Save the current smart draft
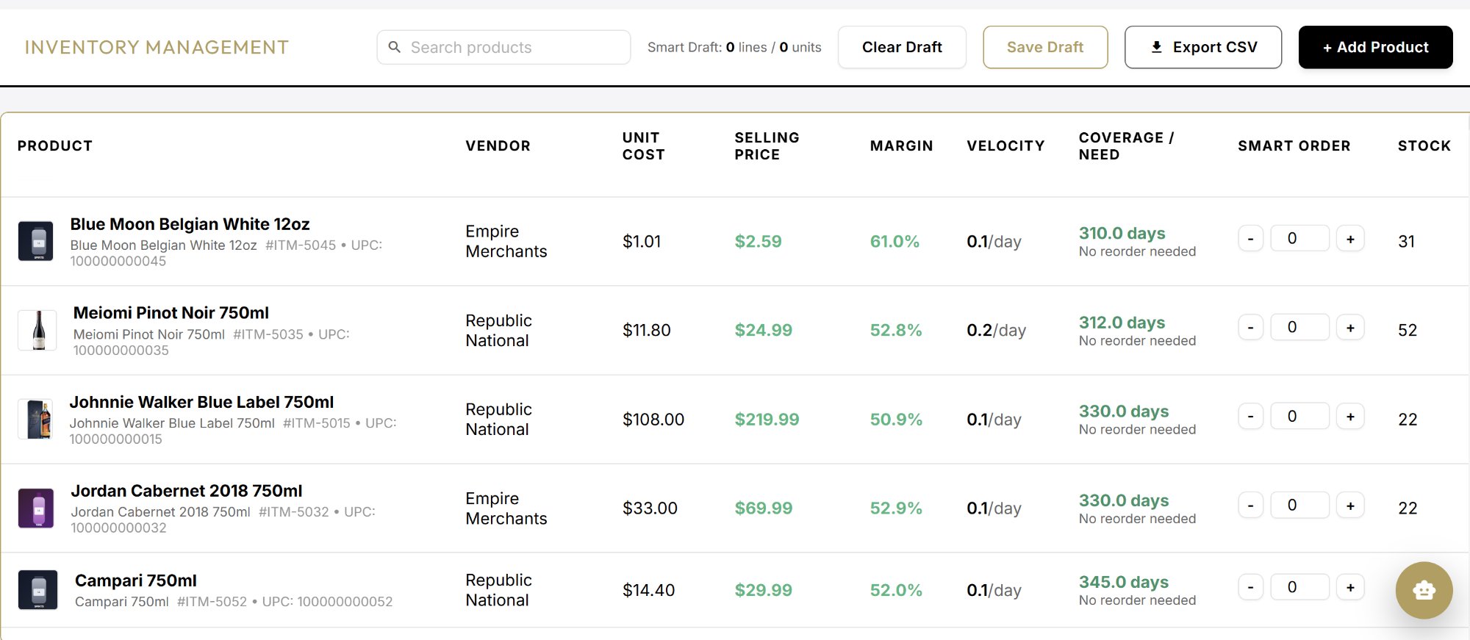Screen dimensions: 1470x640 pyautogui.click(x=1045, y=47)
